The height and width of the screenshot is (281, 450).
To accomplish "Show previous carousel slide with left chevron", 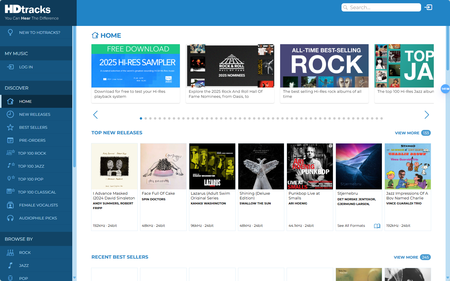I will pos(95,115).
